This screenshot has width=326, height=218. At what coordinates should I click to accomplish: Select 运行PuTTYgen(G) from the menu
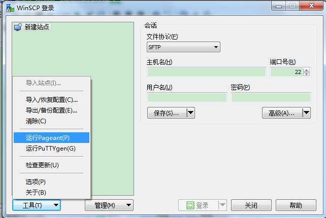point(52,149)
